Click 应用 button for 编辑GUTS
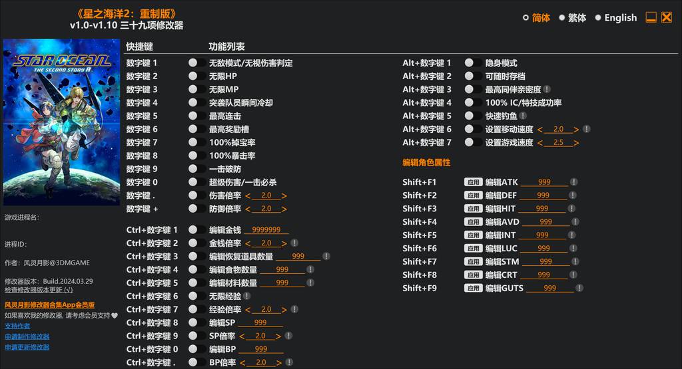 click(474, 289)
